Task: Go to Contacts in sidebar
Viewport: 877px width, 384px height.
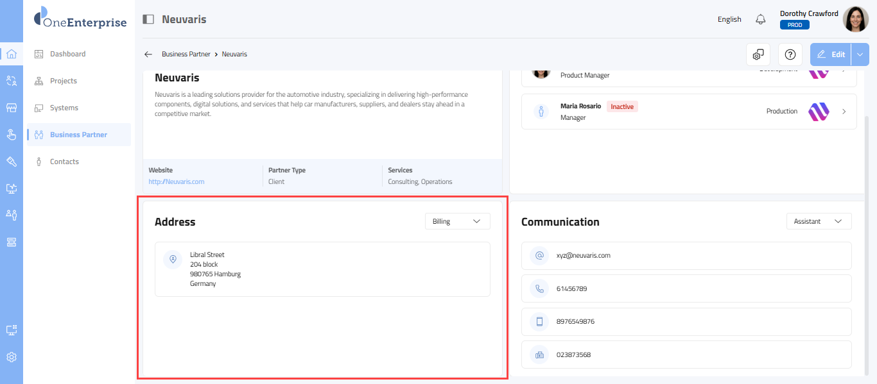Action: click(64, 162)
